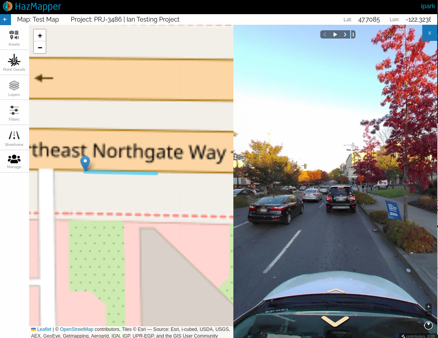
Task: Go to previous streetview image
Action: tap(325, 35)
